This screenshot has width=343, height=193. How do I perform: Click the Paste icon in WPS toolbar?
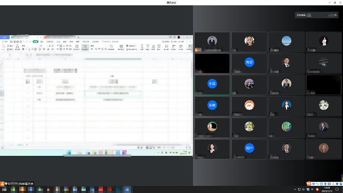click(4, 46)
